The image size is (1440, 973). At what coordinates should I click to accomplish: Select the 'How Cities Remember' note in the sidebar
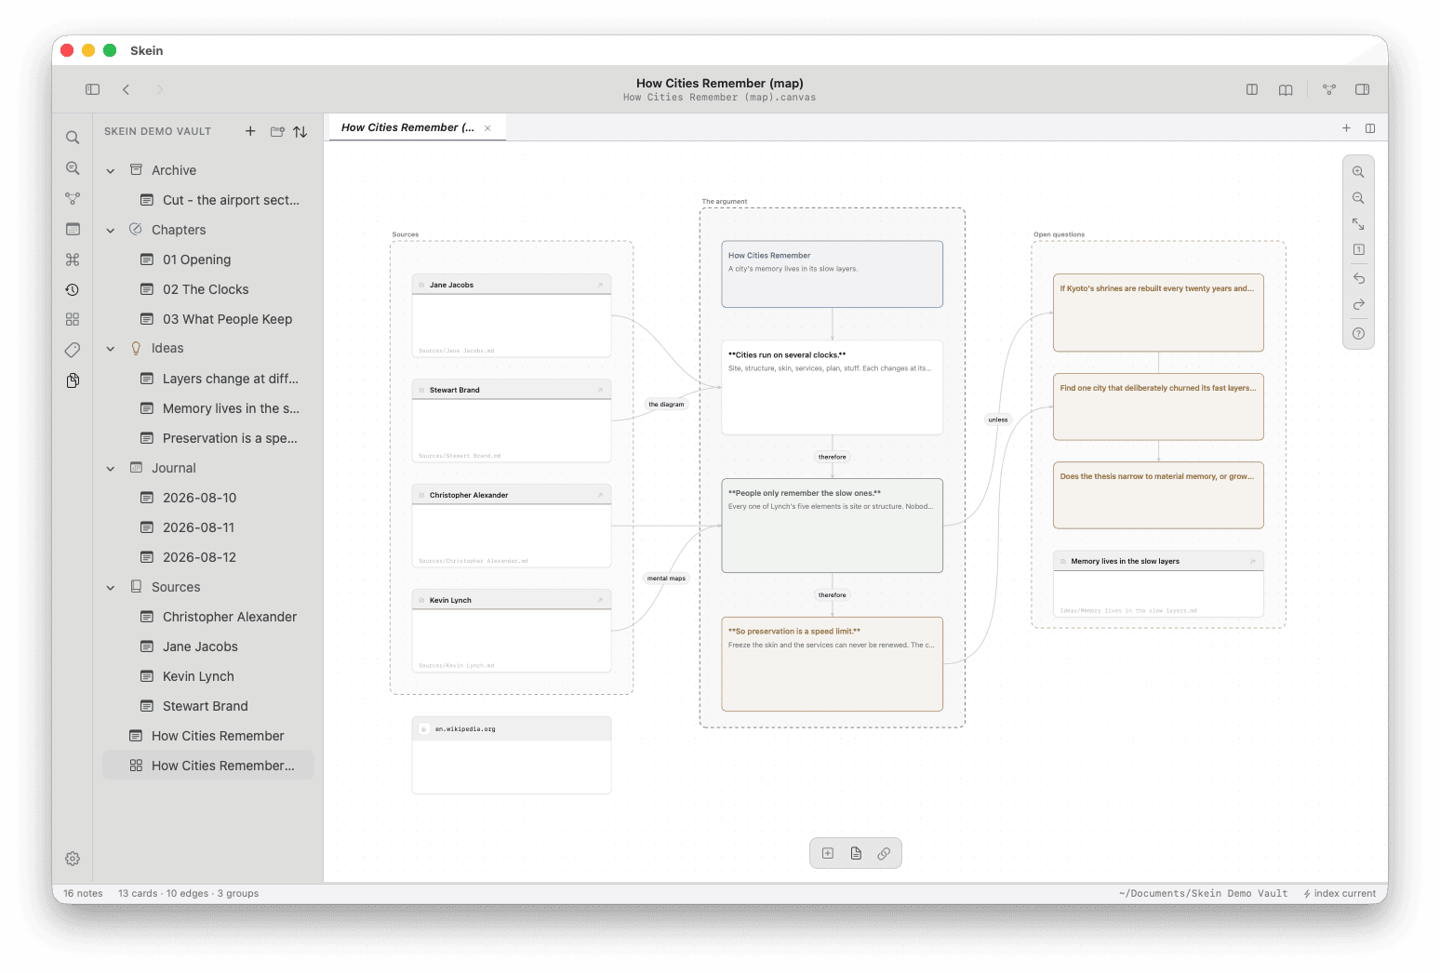(x=208, y=736)
